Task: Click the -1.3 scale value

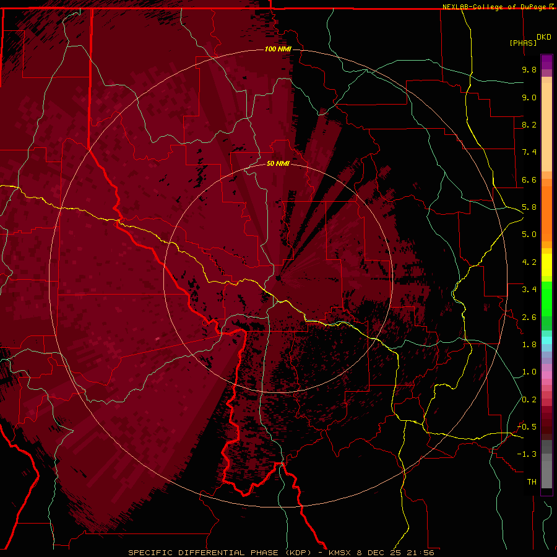Action: [x=527, y=454]
